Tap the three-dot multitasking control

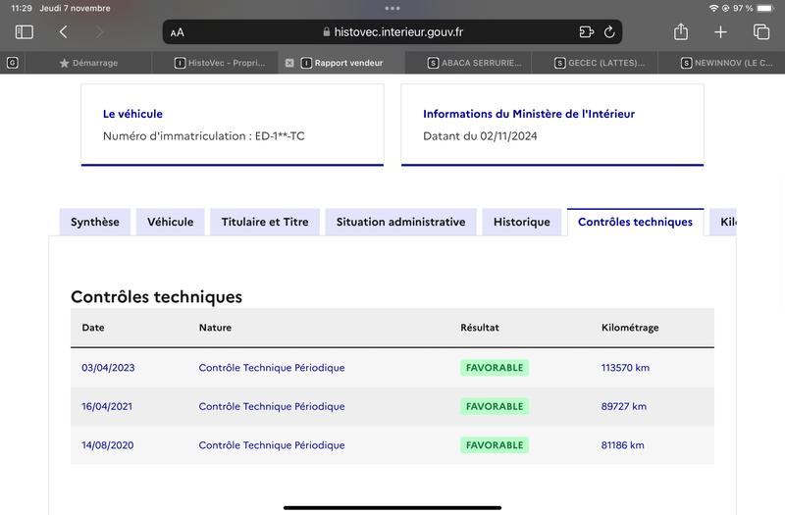point(392,8)
